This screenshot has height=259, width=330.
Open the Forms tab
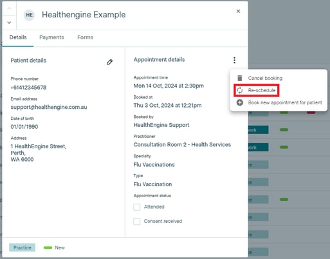coord(85,37)
